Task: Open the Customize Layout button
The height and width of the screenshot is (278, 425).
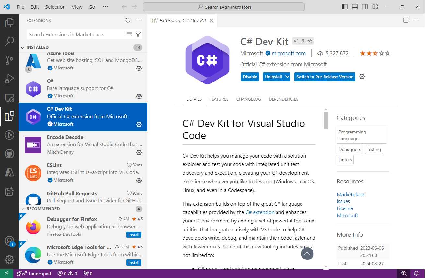Action: pyautogui.click(x=375, y=7)
